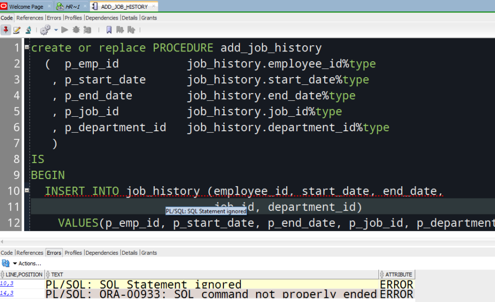Toggle a bookmark with the bookmark icon
This screenshot has width=495, height=302.
pos(109,30)
